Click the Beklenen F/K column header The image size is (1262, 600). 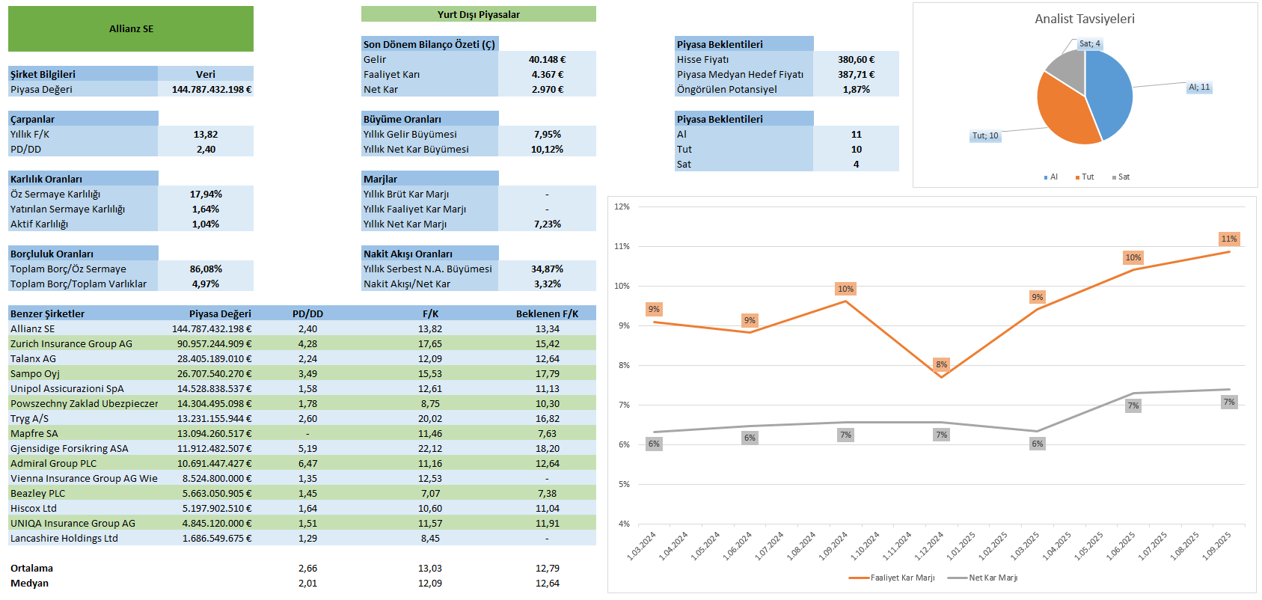coord(548,313)
